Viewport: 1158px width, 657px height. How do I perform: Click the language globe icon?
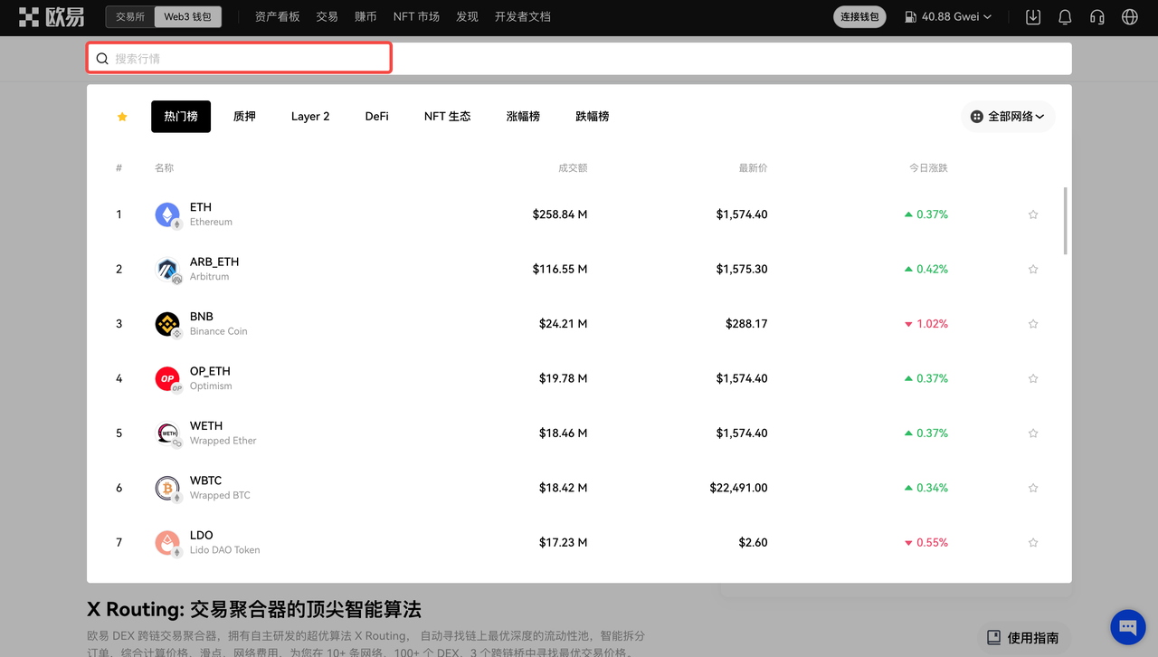click(1129, 17)
